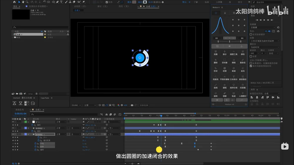Toggle preview audio speaker icon
Viewport: 294px width, 165px height.
coord(270,31)
